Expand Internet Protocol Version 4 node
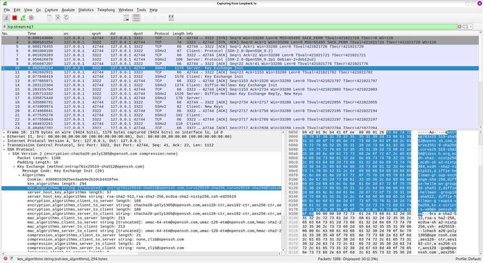Viewport: 483px width, 263px height. 4,141
